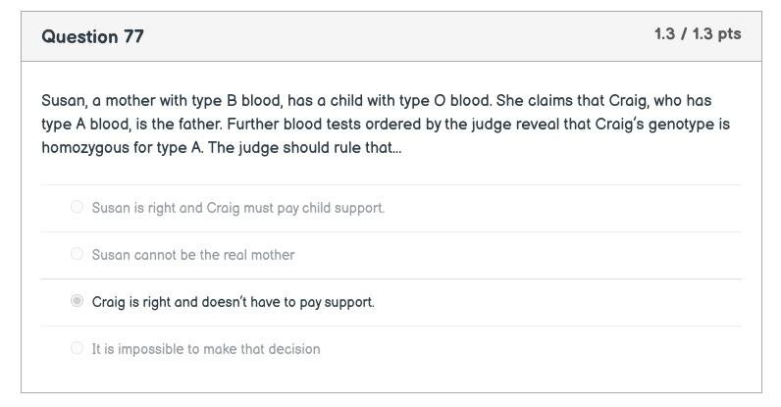Choose the "Susan cannot be the real mother" radio
This screenshot has width=781, height=407.
77,254
